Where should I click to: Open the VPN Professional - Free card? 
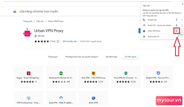(28, 98)
